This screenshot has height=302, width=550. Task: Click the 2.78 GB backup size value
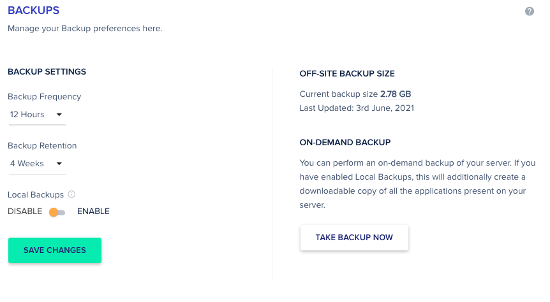click(x=396, y=94)
